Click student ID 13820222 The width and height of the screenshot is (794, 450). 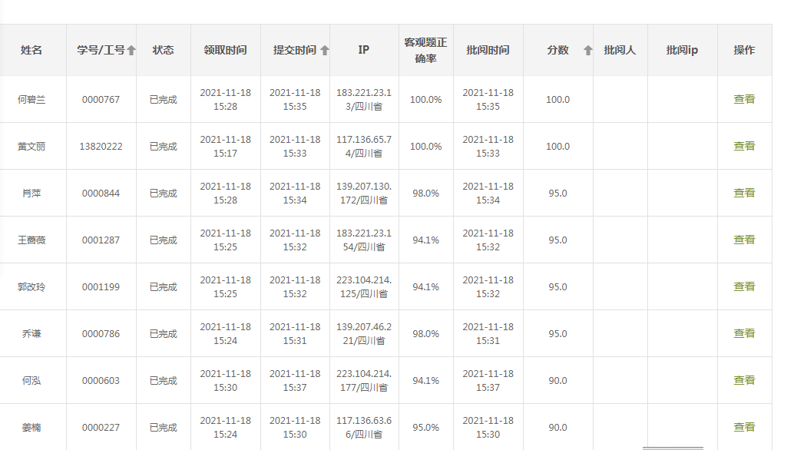(101, 146)
